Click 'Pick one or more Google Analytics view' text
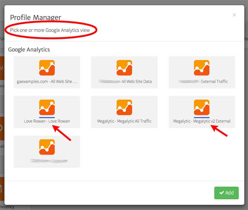Image resolution: width=248 pixels, height=210 pixels. [50, 30]
